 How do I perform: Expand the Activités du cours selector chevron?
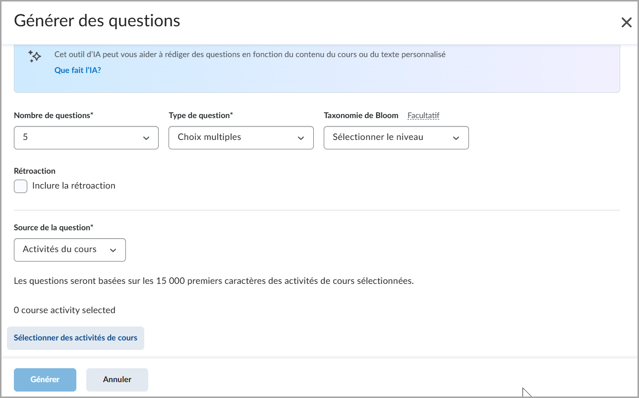point(113,250)
